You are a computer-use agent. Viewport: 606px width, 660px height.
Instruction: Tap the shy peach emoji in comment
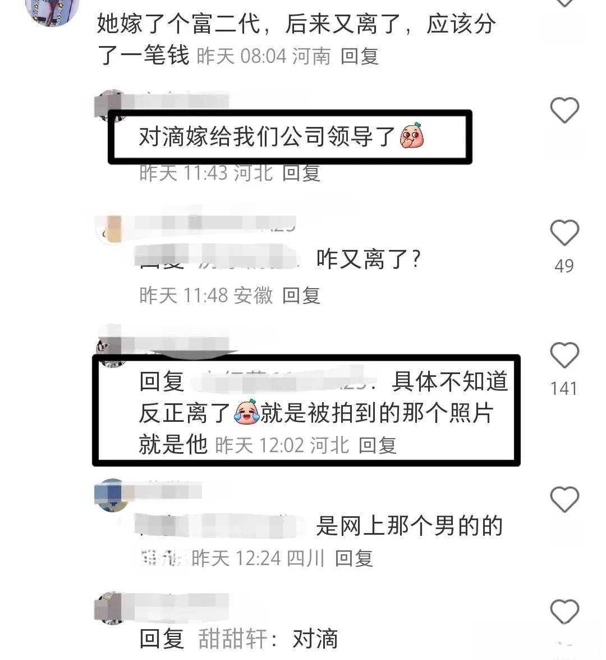point(412,135)
